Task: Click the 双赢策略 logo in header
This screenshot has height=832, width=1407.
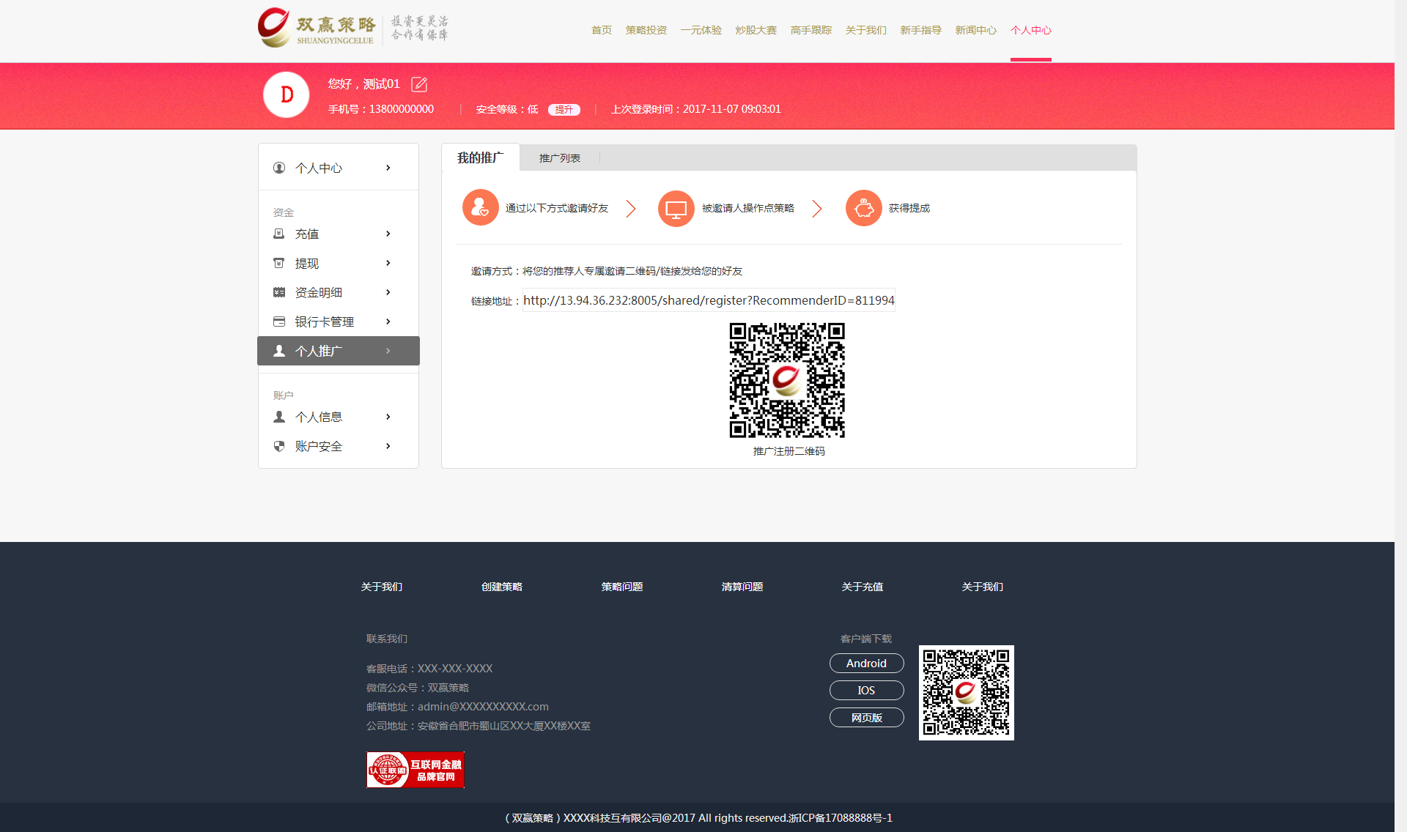Action: coord(353,29)
